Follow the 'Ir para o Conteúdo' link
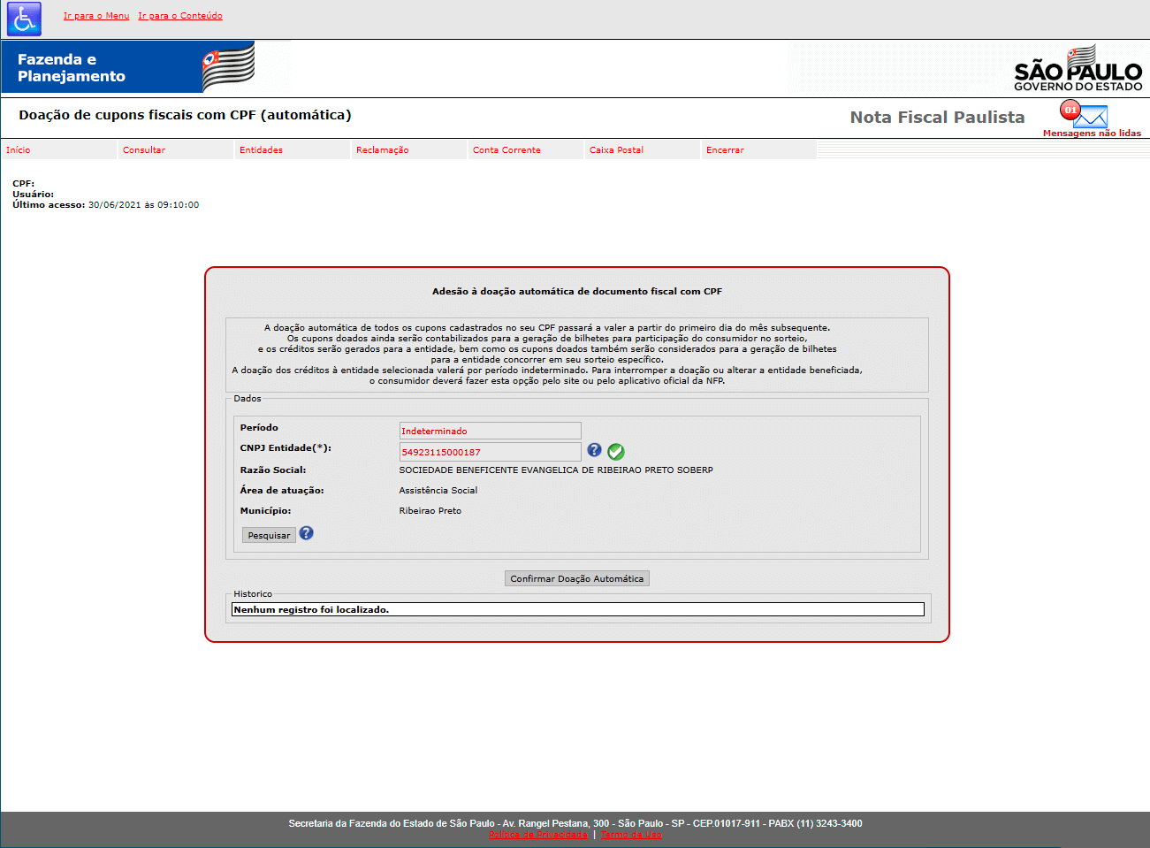This screenshot has height=848, width=1150. (180, 16)
